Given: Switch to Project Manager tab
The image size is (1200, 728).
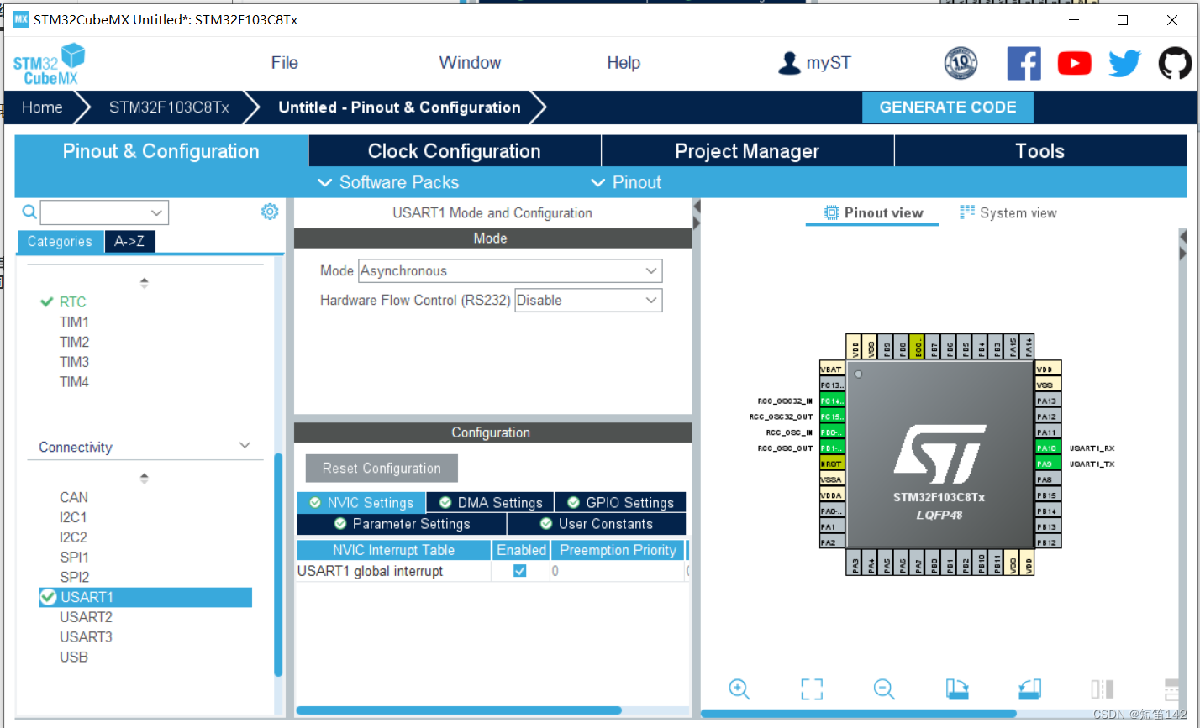Looking at the screenshot, I should (747, 151).
